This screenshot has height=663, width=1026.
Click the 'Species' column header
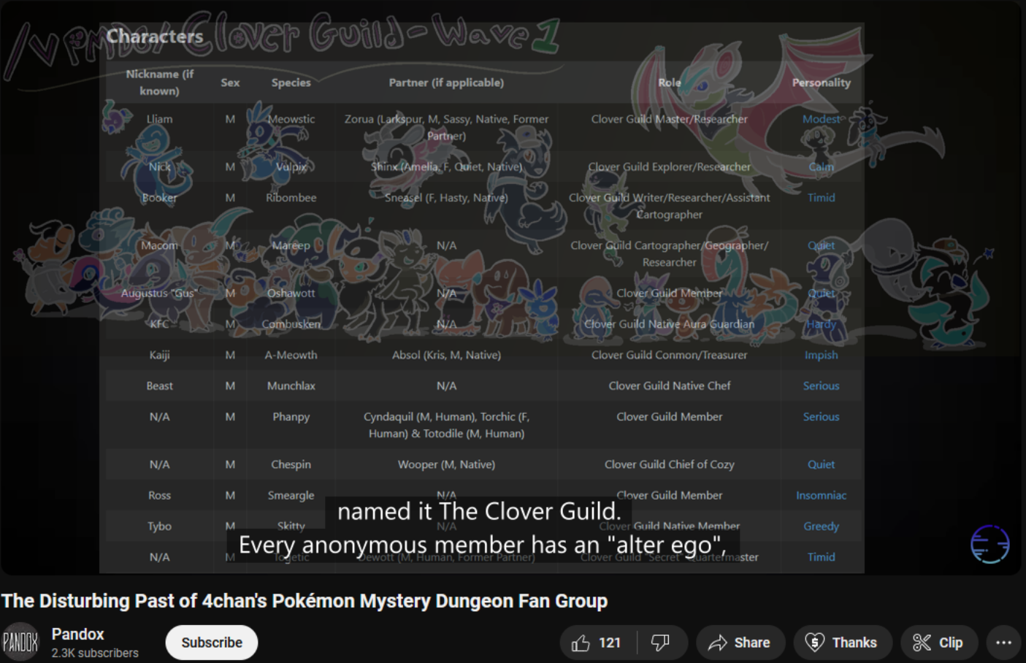click(291, 83)
